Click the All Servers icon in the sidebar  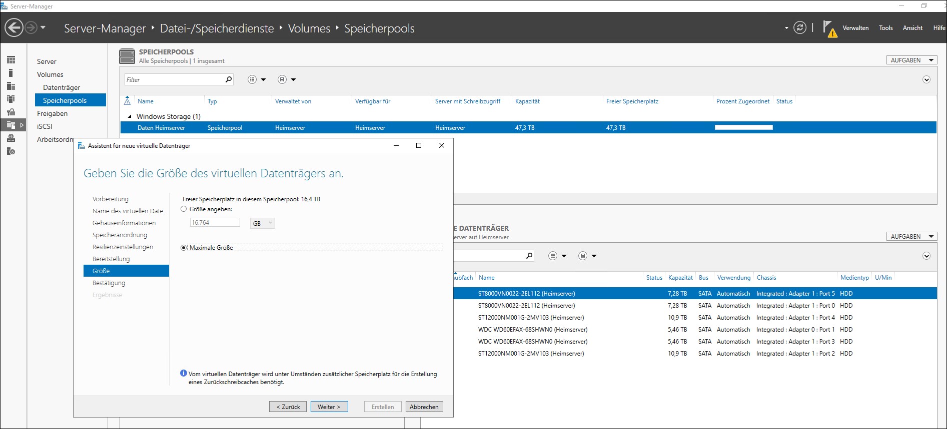[x=11, y=86]
